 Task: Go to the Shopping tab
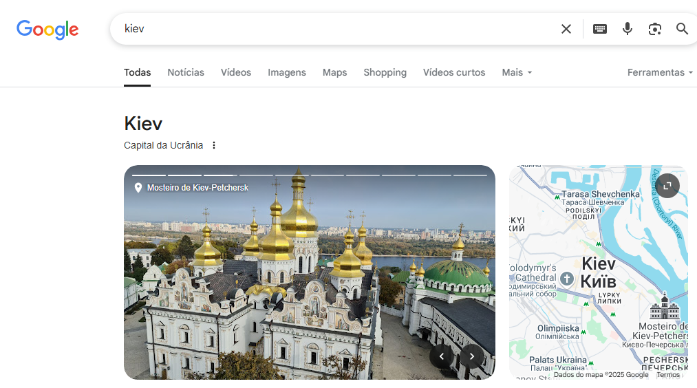pyautogui.click(x=385, y=72)
